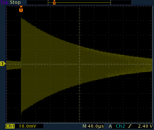Click the rising edge trigger slope icon
The width and height of the screenshot is (154, 130).
[x=130, y=126]
